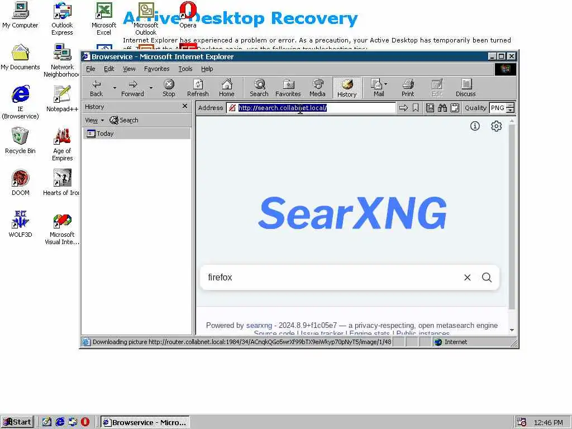Expand the View dropdown in History pane

click(x=94, y=120)
